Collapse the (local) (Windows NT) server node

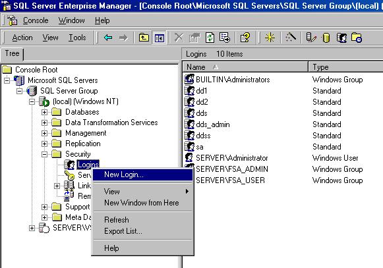click(32, 101)
